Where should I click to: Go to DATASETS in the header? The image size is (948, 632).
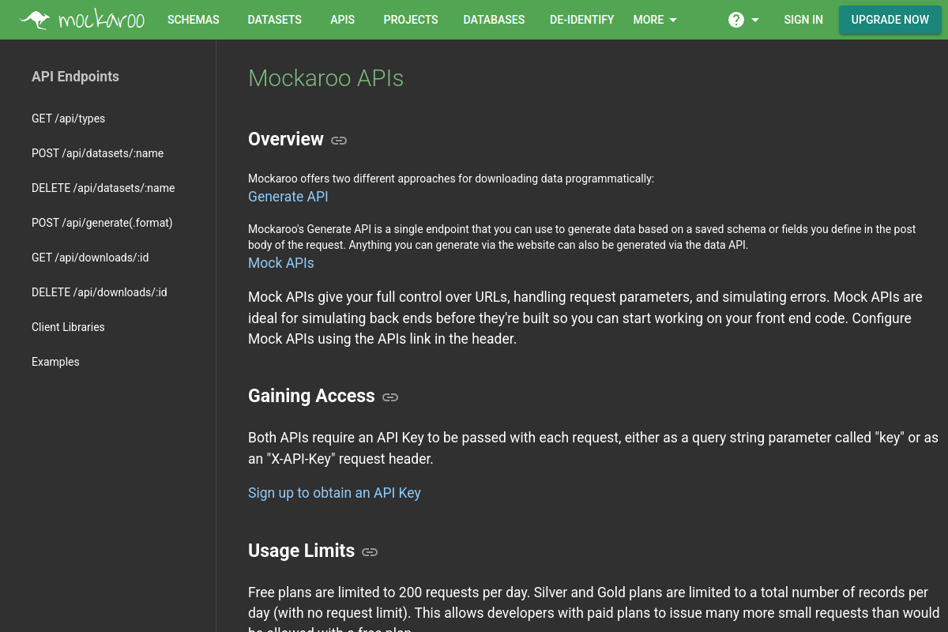point(275,20)
